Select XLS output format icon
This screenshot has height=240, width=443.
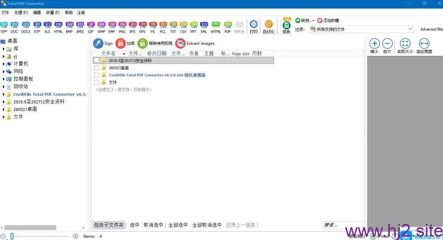pos(48,27)
